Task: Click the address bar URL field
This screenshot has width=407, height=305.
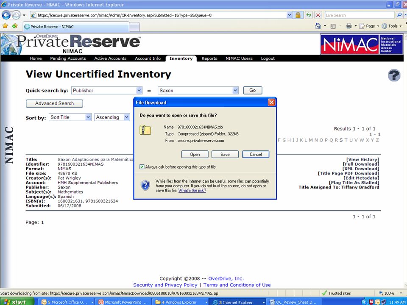Action: (161, 15)
